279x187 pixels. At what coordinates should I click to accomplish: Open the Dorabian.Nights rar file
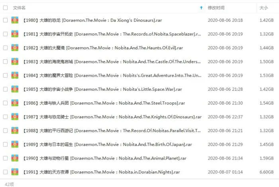pos(101,172)
